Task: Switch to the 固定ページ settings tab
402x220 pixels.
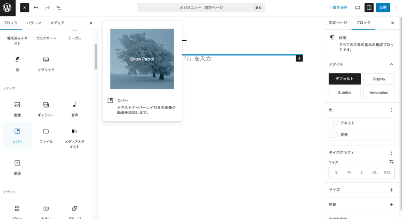Action: 338,23
